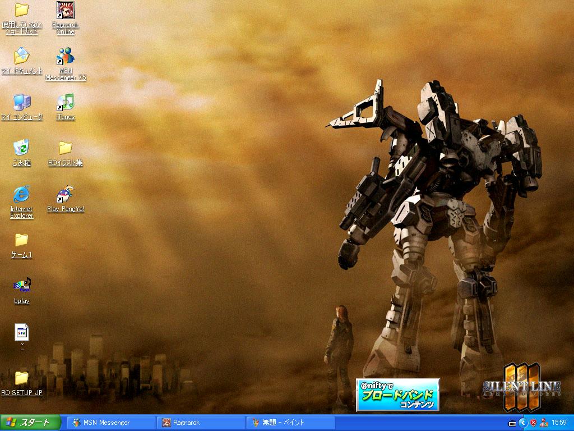Click the 15:59 clock in the tray

click(559, 423)
